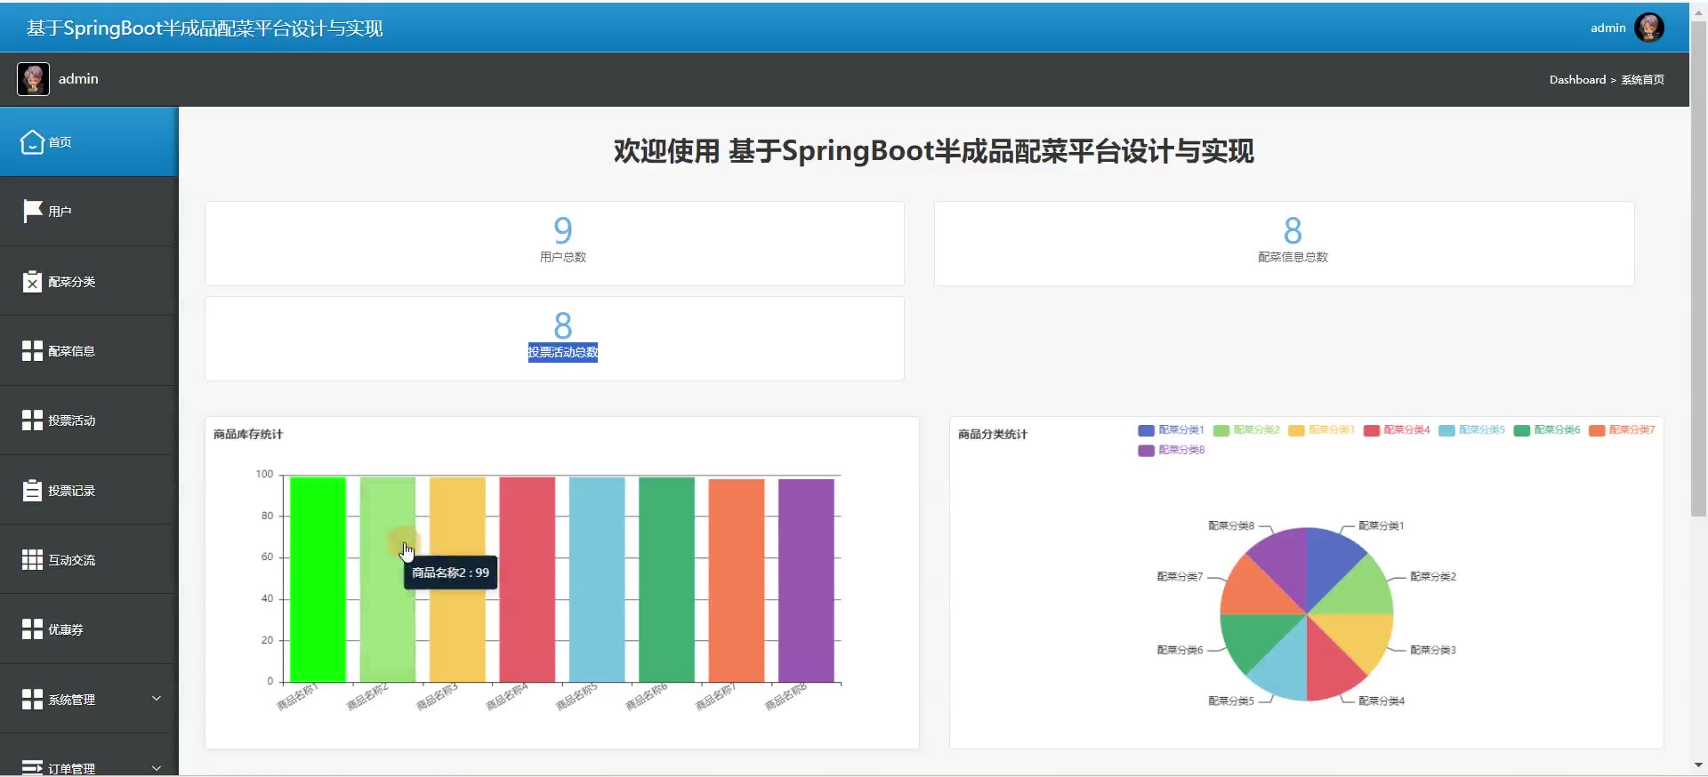
Task: Click the grid icon beside 互动交流
Action: coord(32,560)
